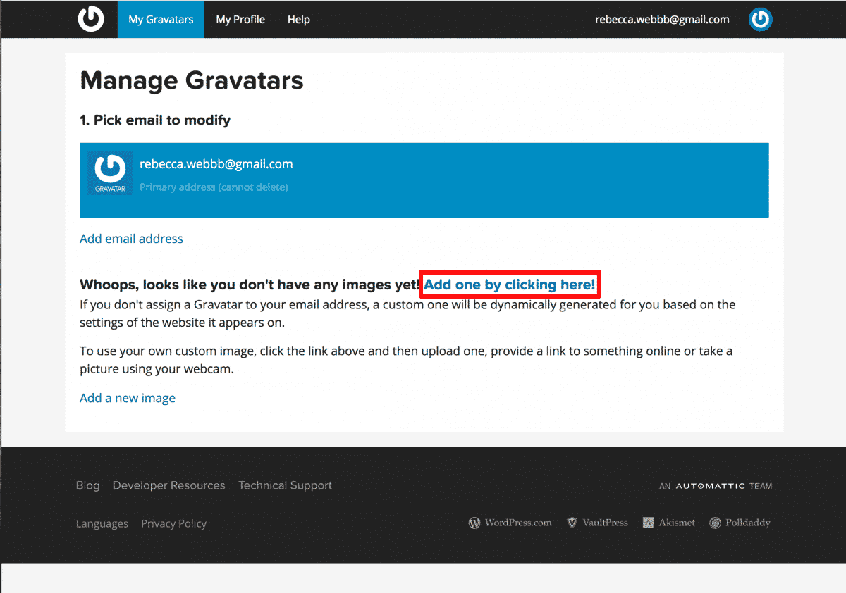Click 'Developer Resources' in the footer
This screenshot has height=593, width=846.
coord(168,485)
